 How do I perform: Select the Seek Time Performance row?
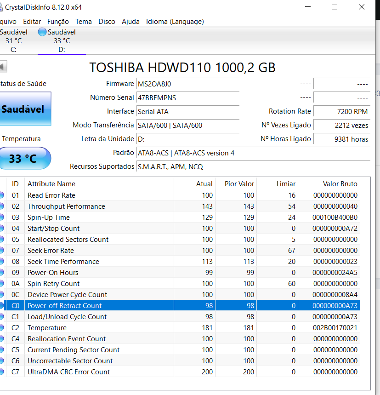click(x=180, y=262)
